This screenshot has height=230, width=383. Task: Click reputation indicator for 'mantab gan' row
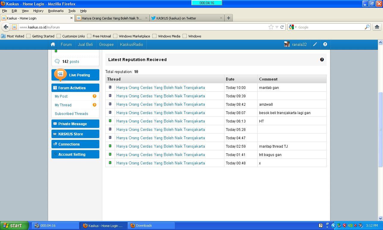[x=110, y=87]
